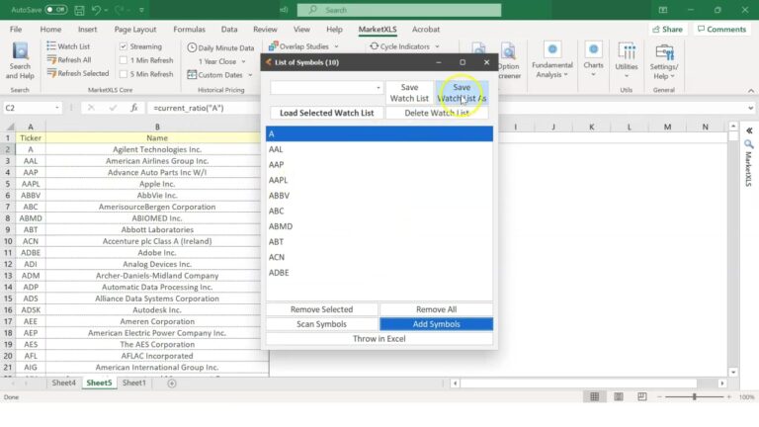This screenshot has width=759, height=427.
Task: Click Delete Watch List button
Action: 437,113
